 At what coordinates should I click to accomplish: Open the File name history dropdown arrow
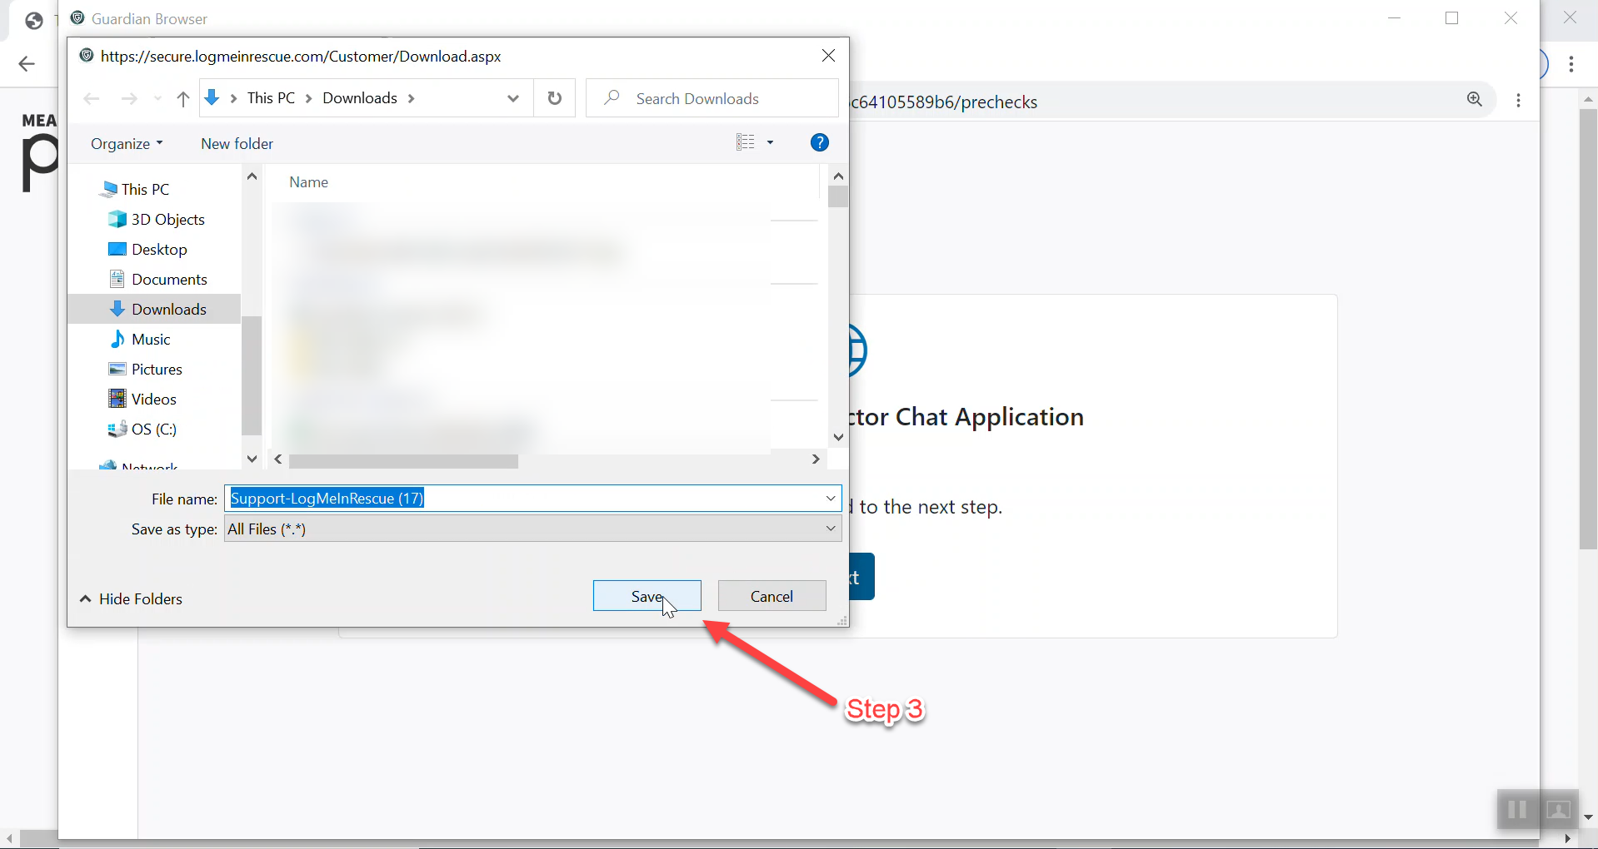831,499
